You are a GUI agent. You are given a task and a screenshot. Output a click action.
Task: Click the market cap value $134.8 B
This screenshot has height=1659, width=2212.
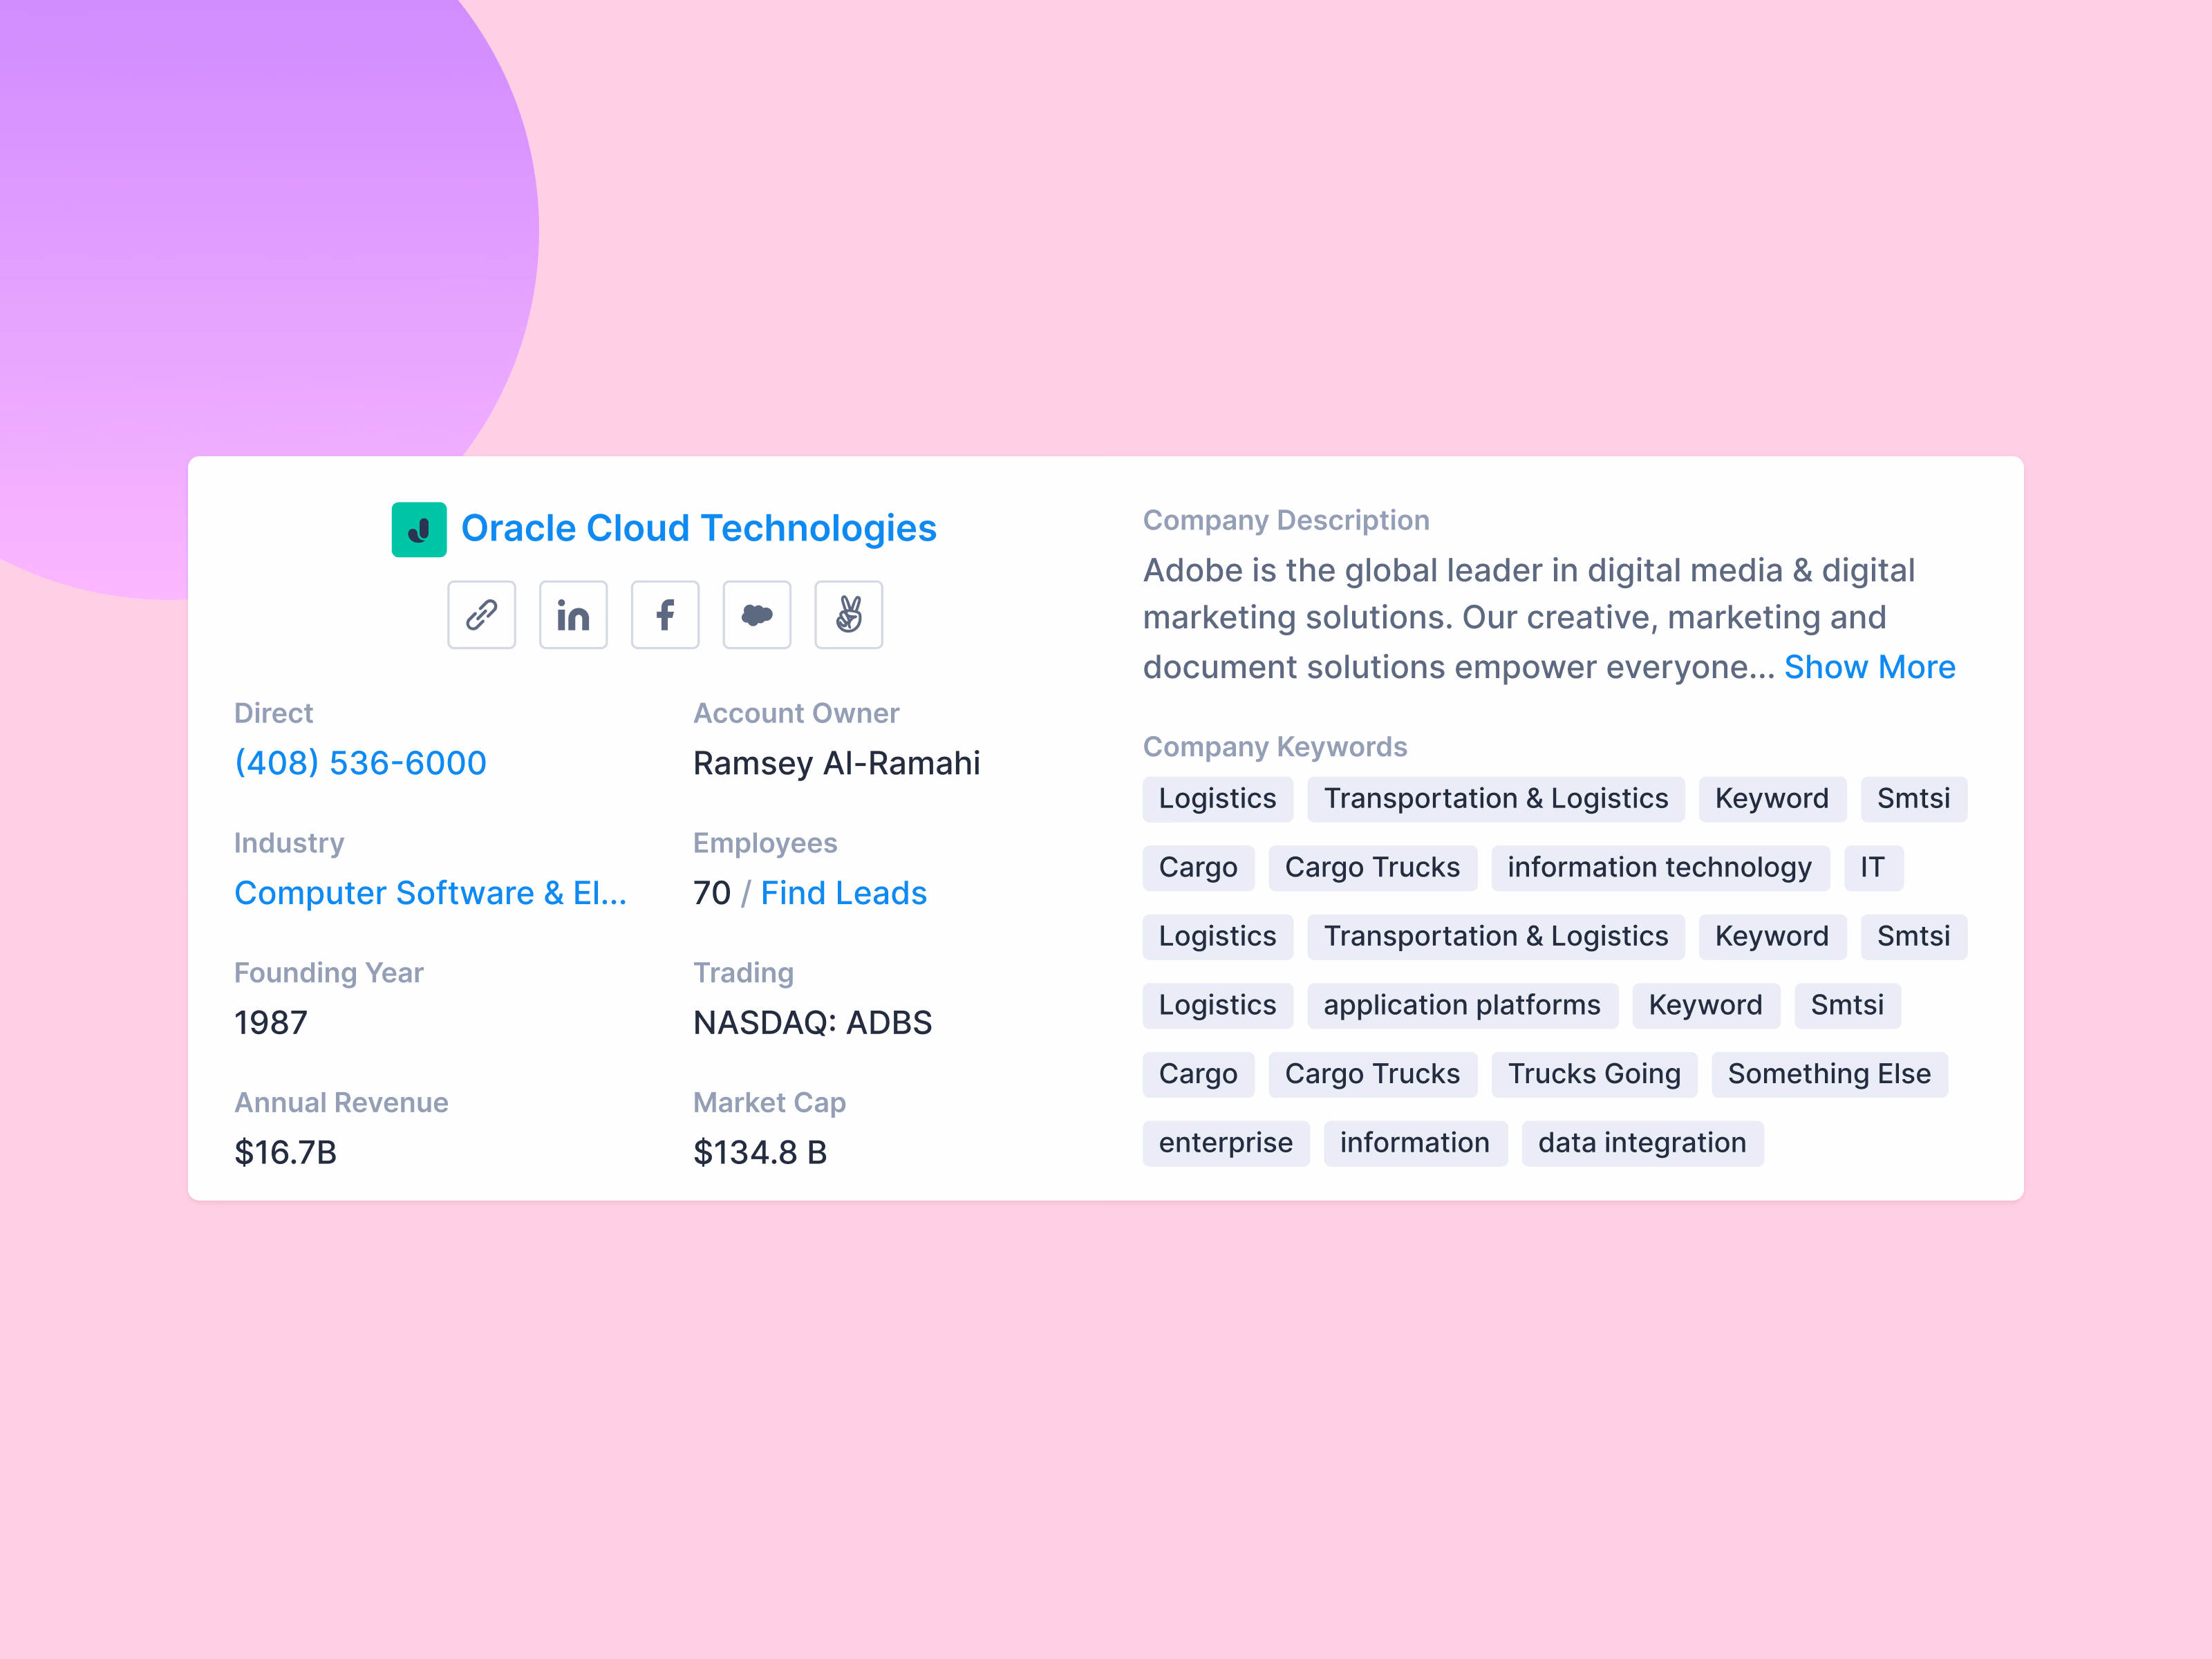click(760, 1152)
